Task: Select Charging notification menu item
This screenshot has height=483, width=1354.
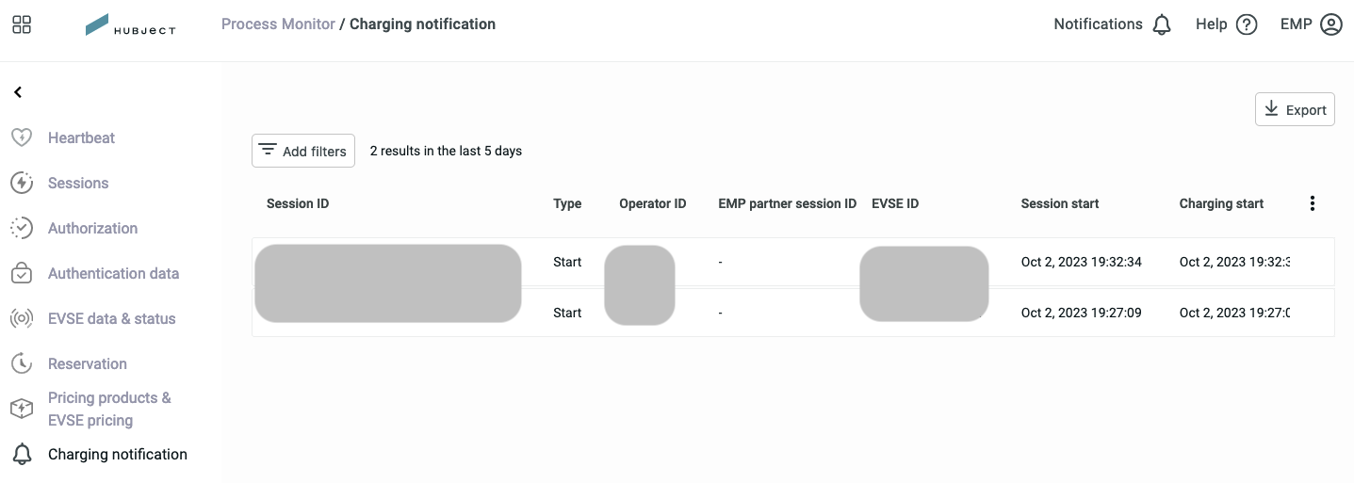Action: point(118,454)
